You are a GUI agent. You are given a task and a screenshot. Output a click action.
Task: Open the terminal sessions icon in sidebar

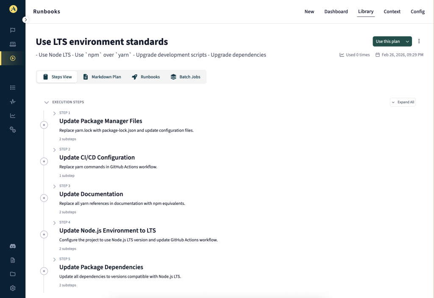point(12,44)
